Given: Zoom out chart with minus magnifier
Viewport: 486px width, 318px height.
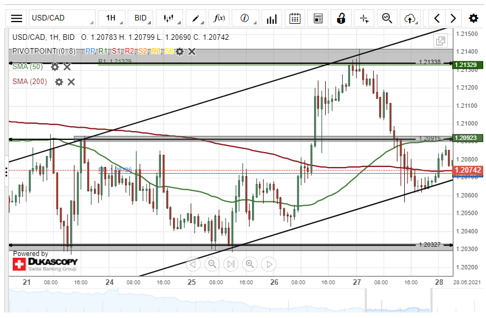Looking at the screenshot, I should pyautogui.click(x=212, y=264).
